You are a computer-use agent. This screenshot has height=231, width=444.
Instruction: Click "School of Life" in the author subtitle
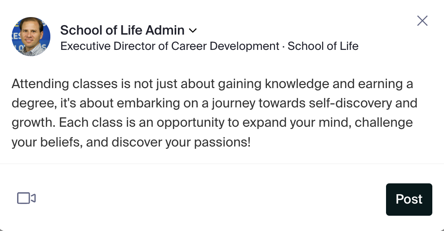[x=323, y=46]
